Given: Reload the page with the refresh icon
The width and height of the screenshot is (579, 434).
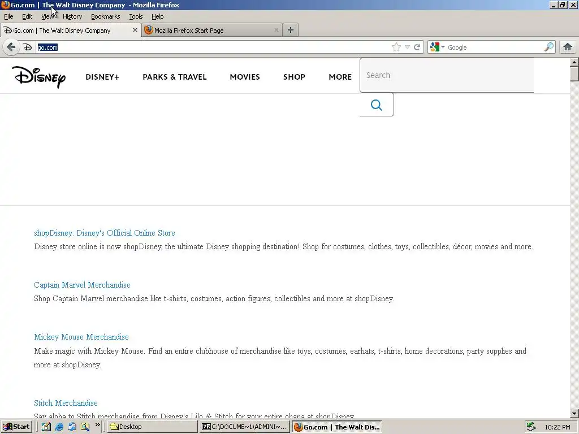Looking at the screenshot, I should tap(417, 47).
